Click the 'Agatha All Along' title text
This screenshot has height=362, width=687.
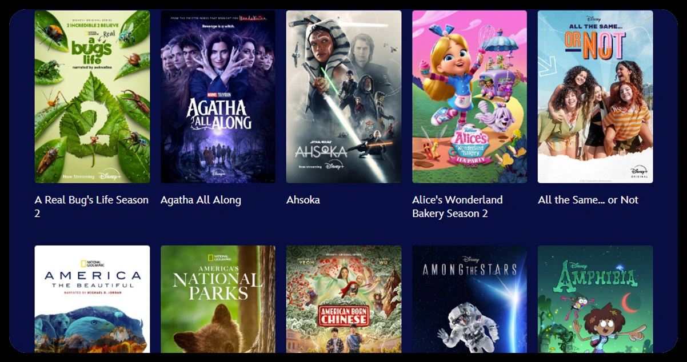coord(201,200)
